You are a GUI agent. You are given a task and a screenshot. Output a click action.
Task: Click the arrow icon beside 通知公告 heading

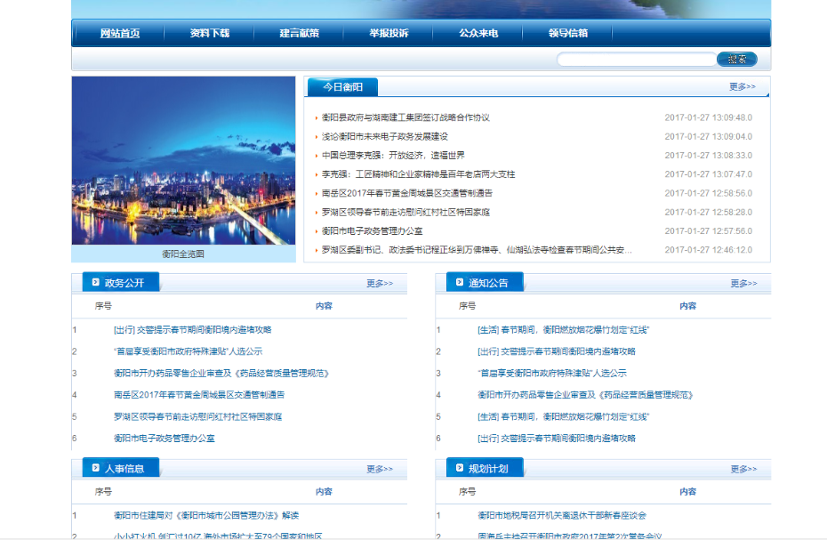pyautogui.click(x=460, y=282)
